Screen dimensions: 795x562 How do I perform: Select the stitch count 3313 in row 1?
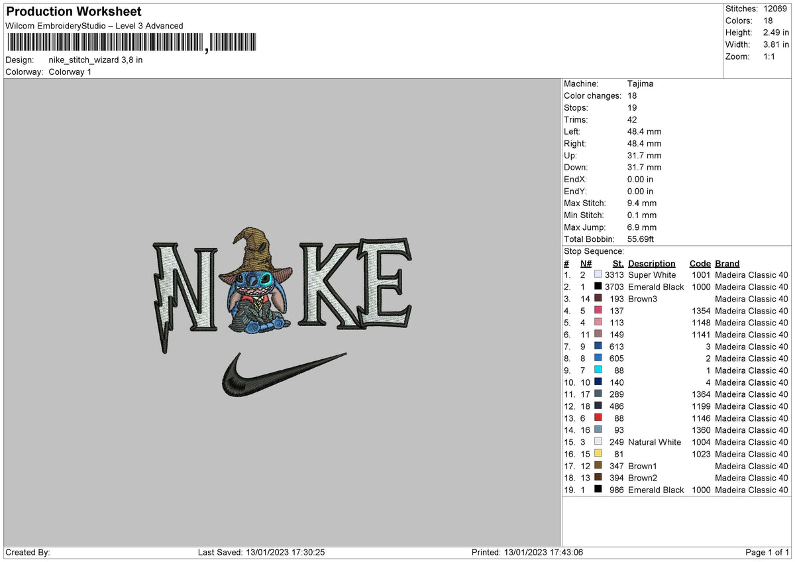click(614, 274)
